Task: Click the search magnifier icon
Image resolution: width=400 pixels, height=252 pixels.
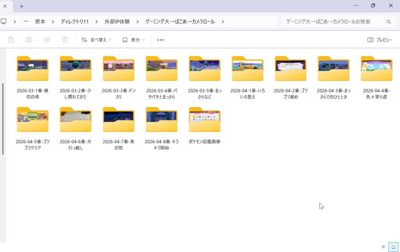Action: tap(388, 22)
